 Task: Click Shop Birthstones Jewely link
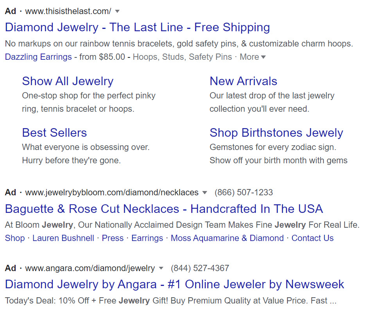click(276, 133)
